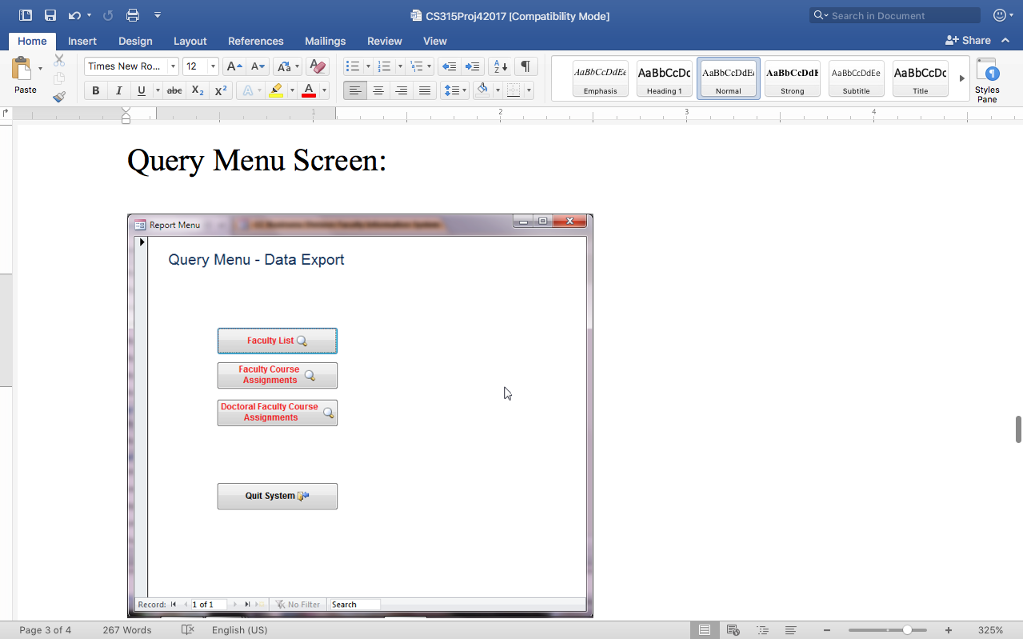Switch to the Review tab
The width and height of the screenshot is (1023, 639).
[x=385, y=41]
